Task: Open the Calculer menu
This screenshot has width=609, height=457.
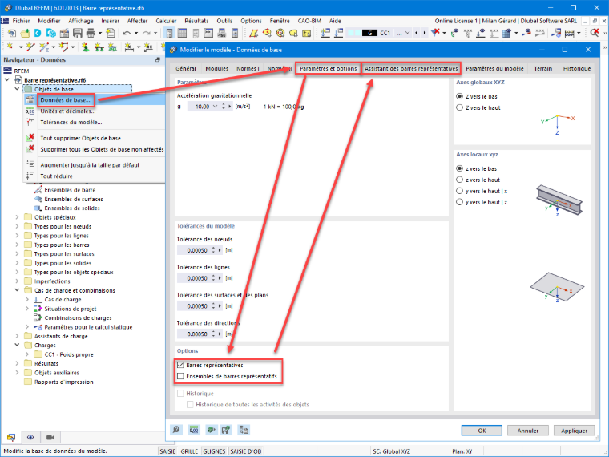Action: point(166,21)
